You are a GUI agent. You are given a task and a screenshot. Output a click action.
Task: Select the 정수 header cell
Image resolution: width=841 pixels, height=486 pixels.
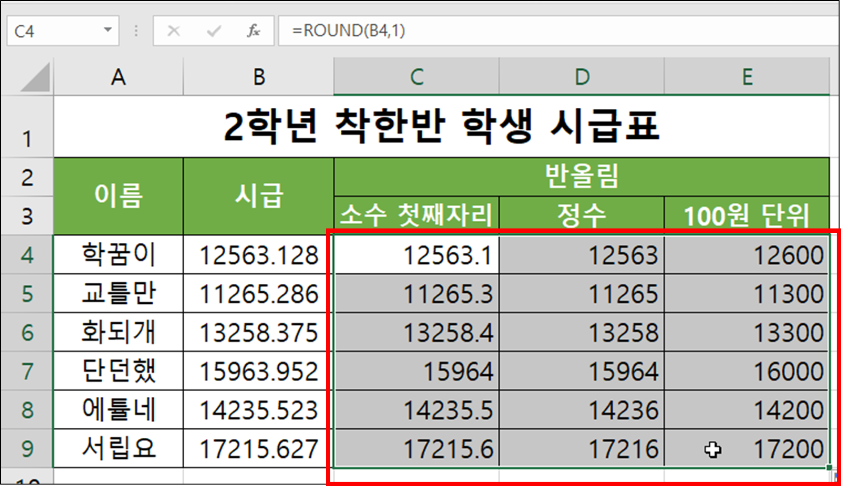point(581,215)
